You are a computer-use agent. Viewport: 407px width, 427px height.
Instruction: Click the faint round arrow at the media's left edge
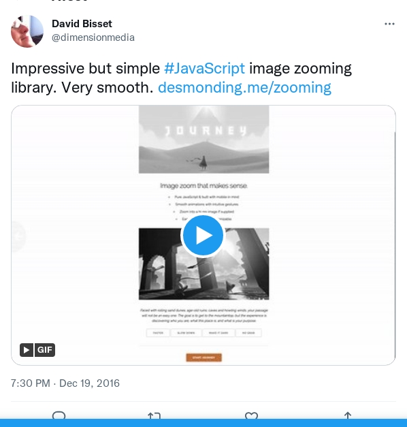(x=18, y=236)
